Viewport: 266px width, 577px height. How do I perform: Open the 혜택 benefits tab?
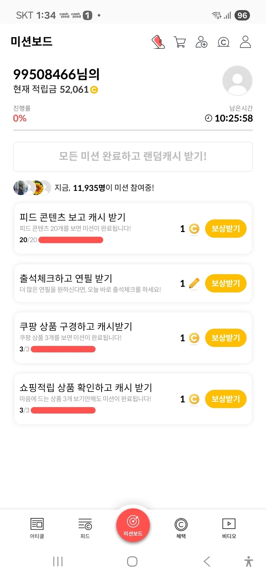coord(181,528)
